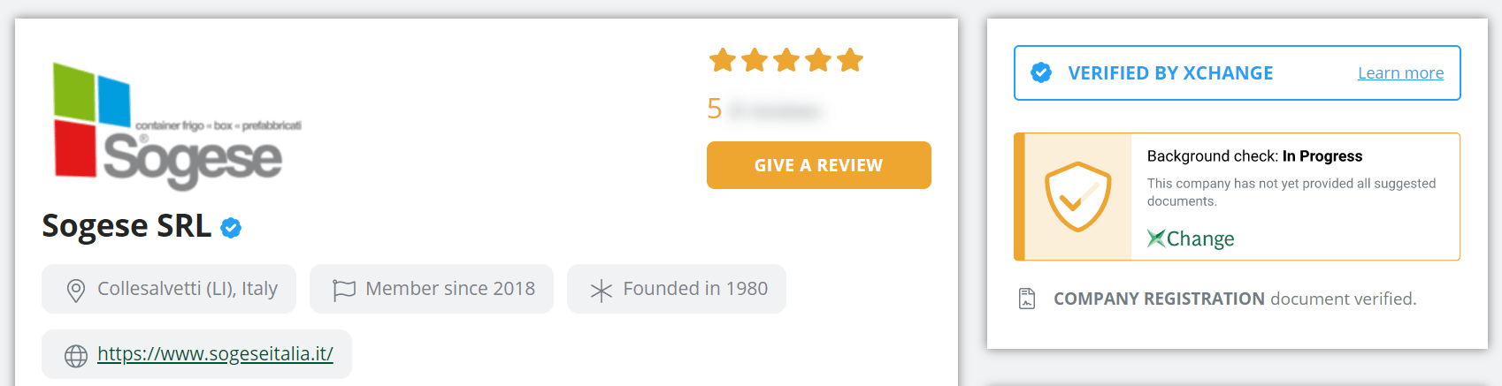Click the company registration document icon

pyautogui.click(x=1027, y=299)
